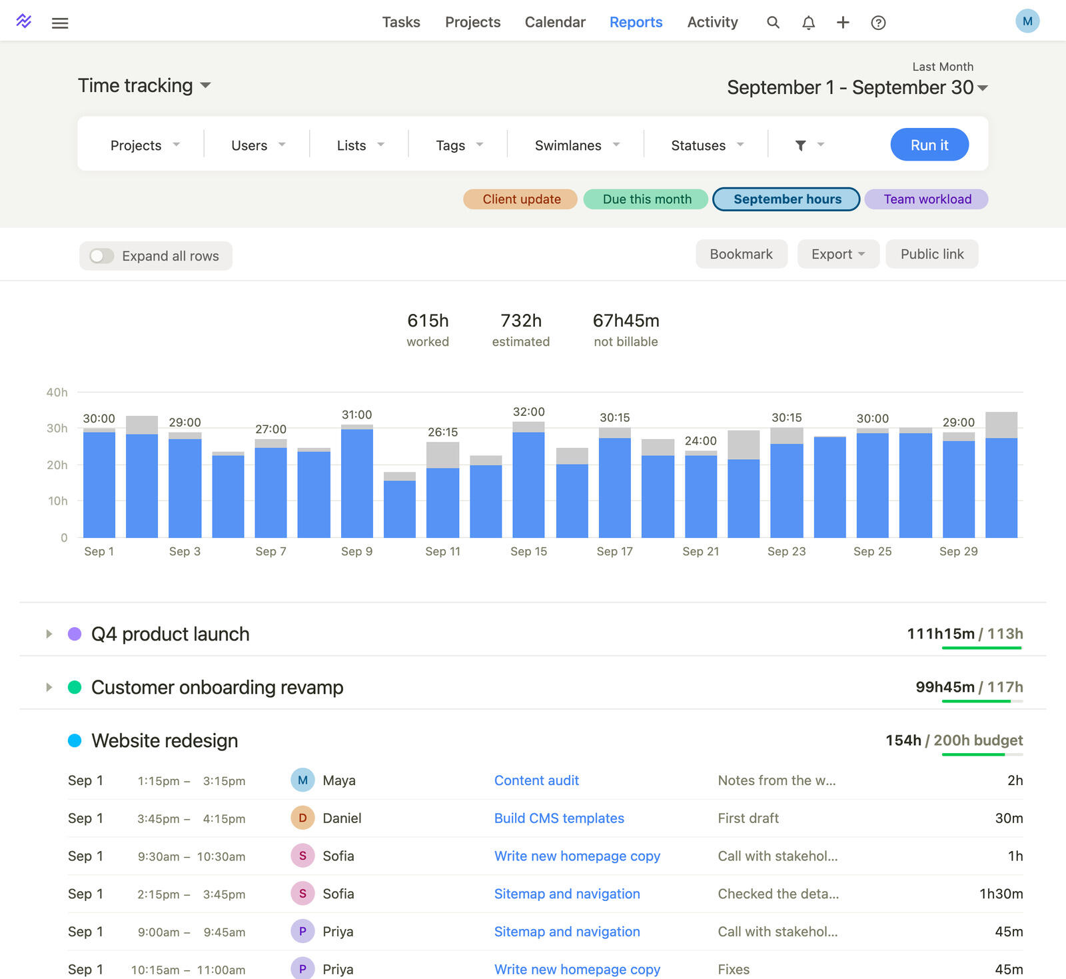
Task: Click the 615h worked total
Action: 428,330
